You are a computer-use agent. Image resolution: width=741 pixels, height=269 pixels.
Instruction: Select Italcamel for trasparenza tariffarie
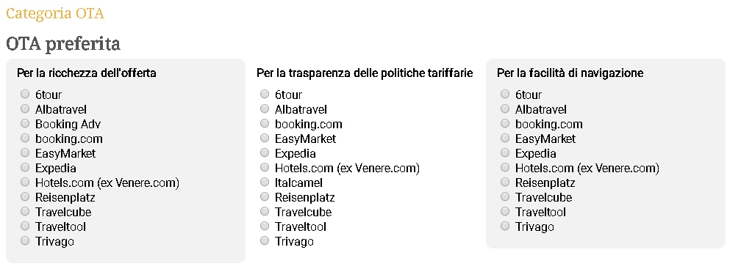tap(265, 182)
